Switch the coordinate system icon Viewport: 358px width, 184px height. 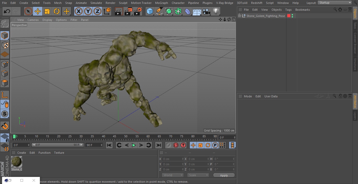click(107, 11)
